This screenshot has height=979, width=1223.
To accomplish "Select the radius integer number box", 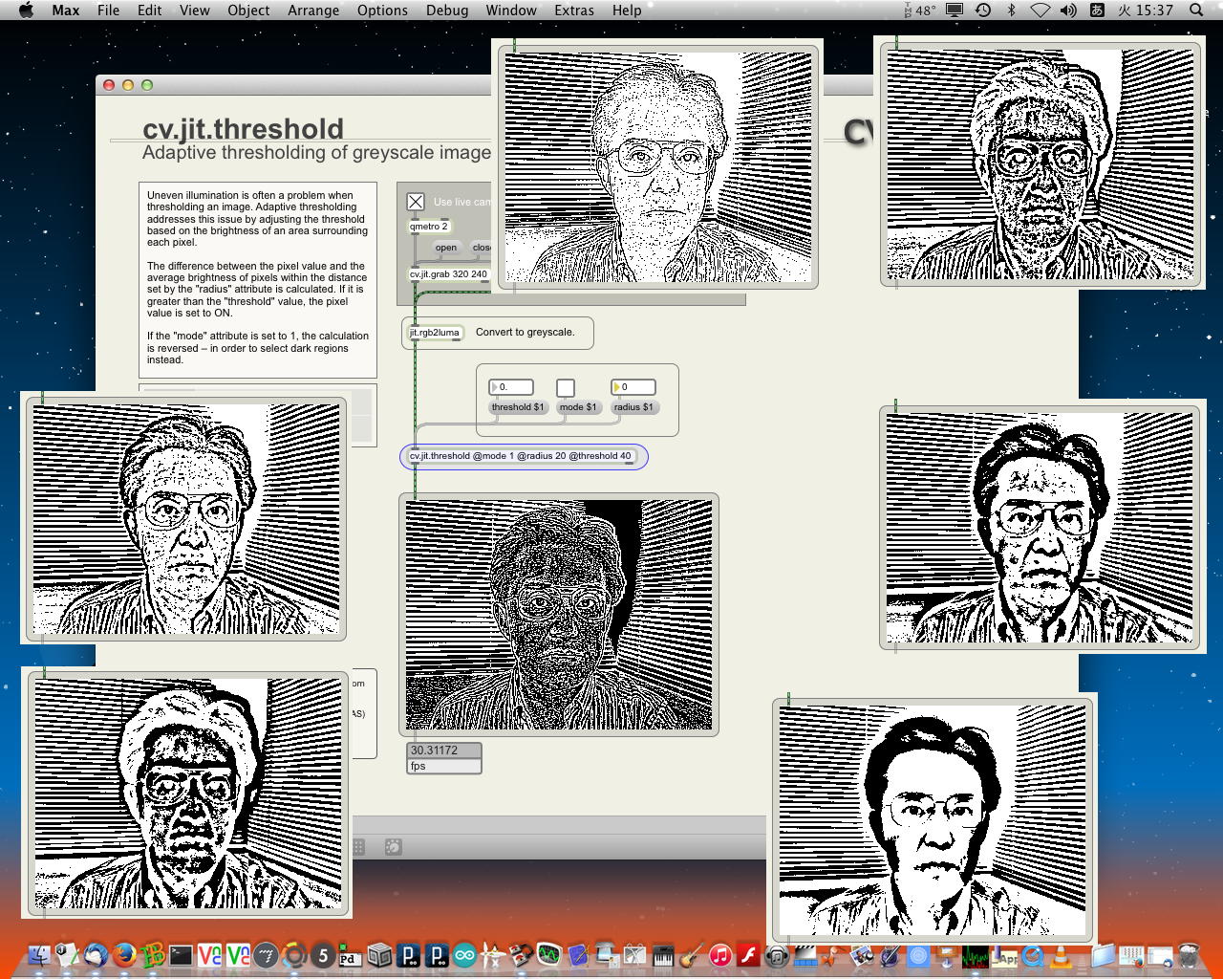I will 633,387.
